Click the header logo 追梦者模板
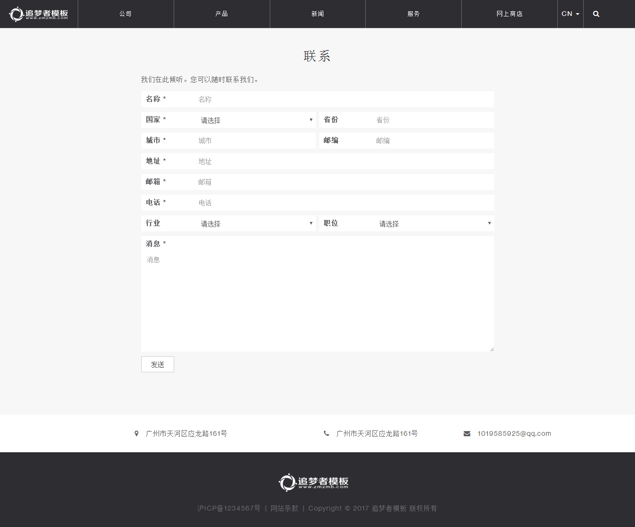This screenshot has width=635, height=527. (39, 14)
